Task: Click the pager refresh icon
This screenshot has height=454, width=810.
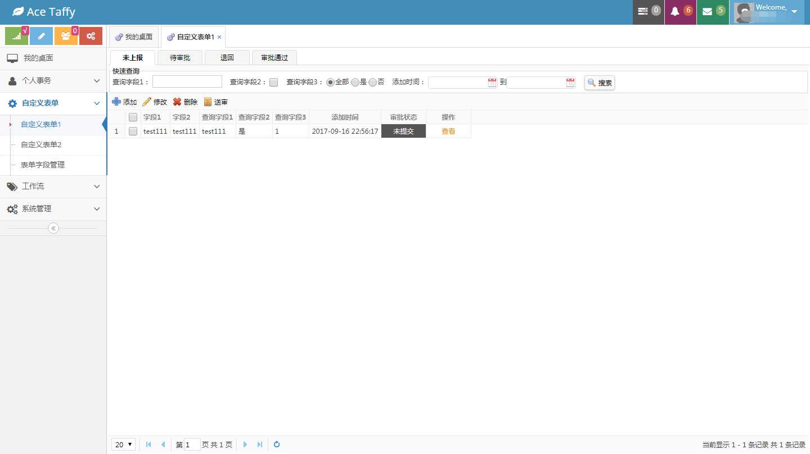Action: 277,444
